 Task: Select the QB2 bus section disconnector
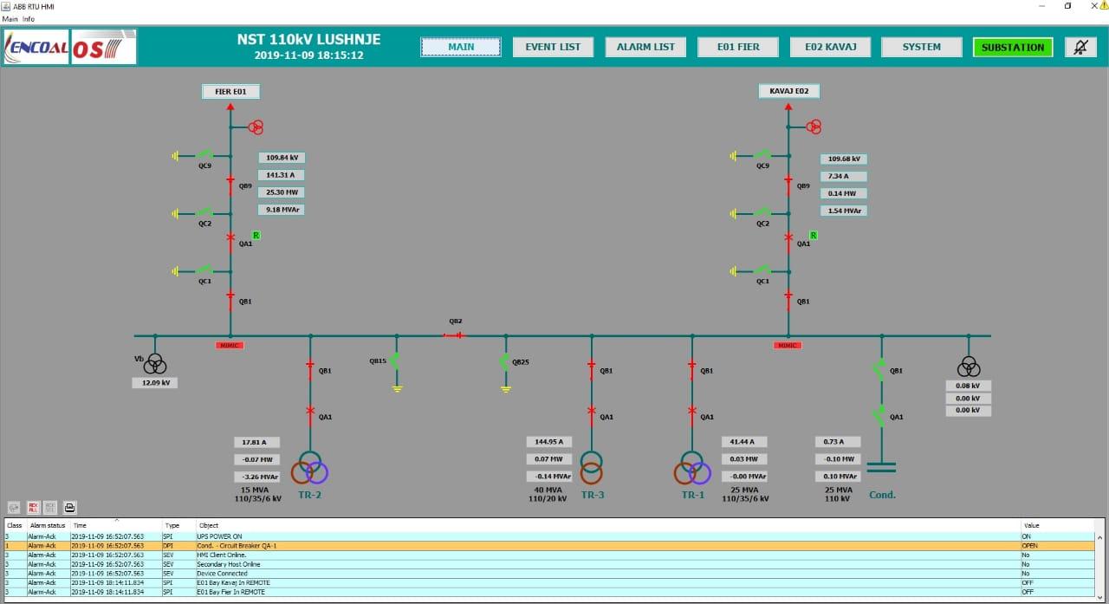coord(455,335)
